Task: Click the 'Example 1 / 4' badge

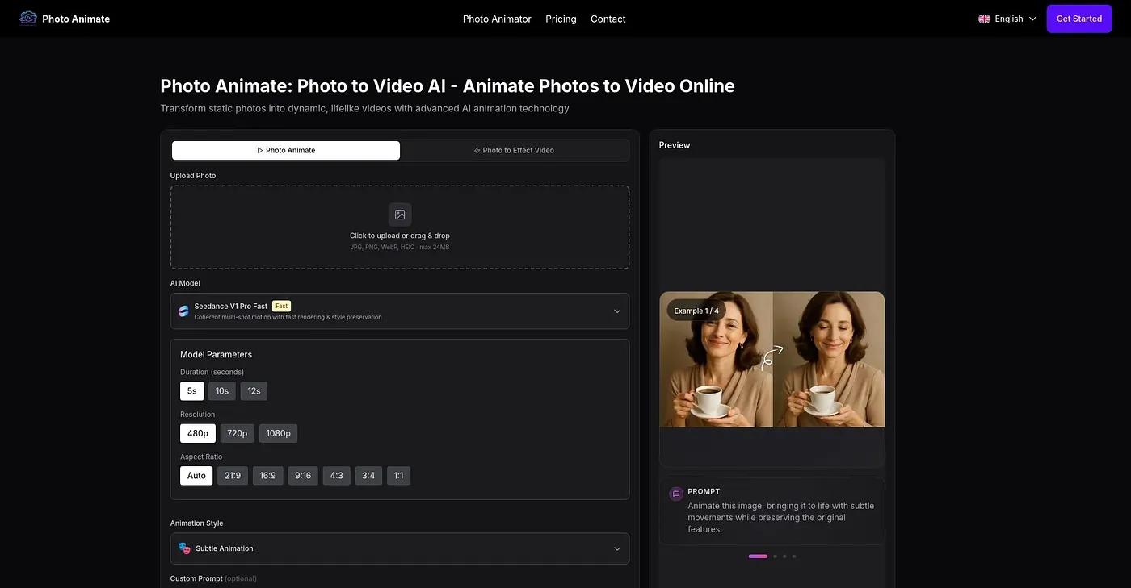Action: point(696,311)
